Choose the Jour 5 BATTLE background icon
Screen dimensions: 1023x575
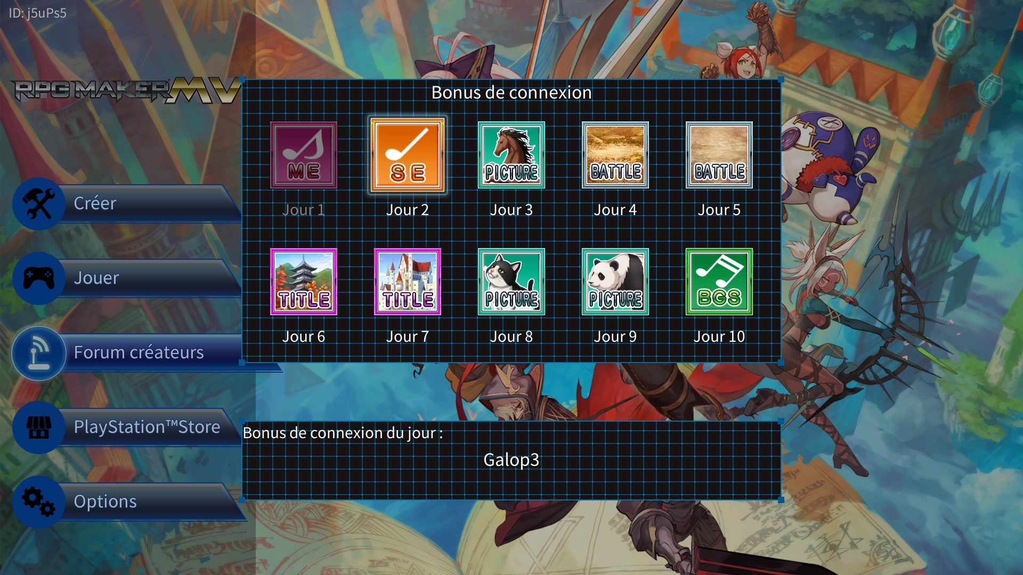(x=719, y=155)
